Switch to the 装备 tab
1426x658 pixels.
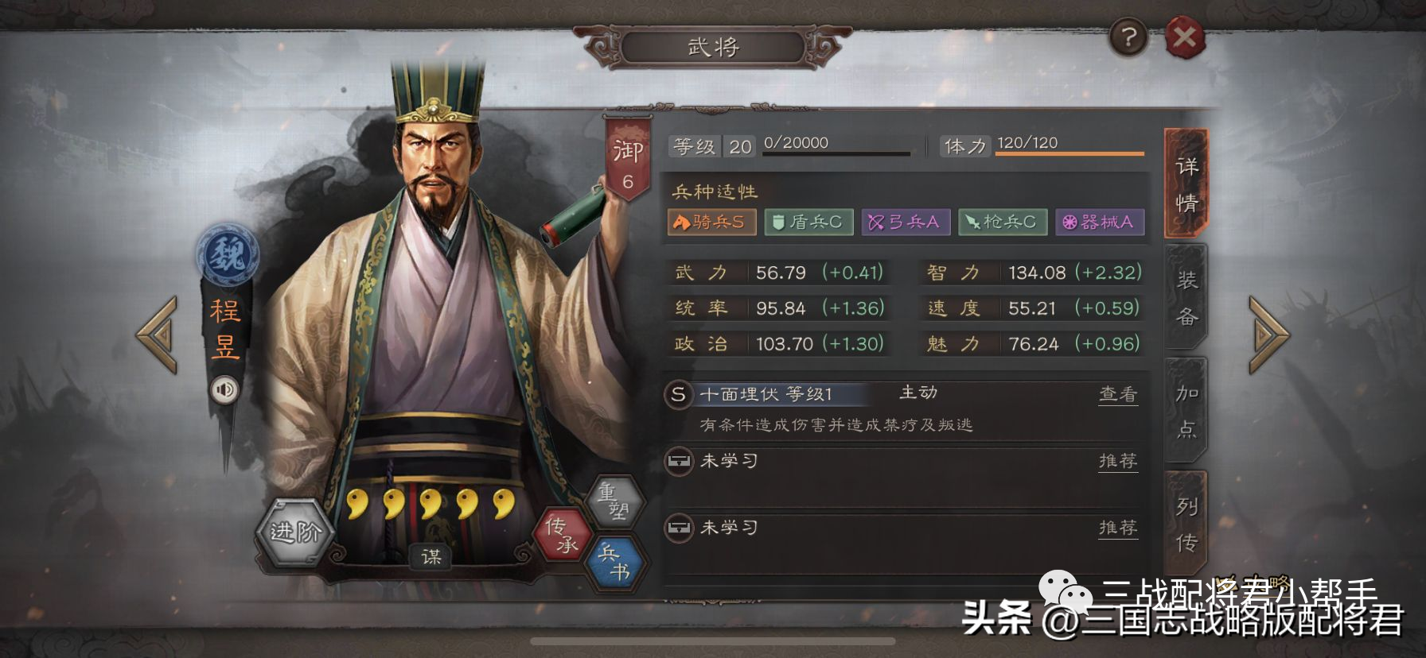1186,297
